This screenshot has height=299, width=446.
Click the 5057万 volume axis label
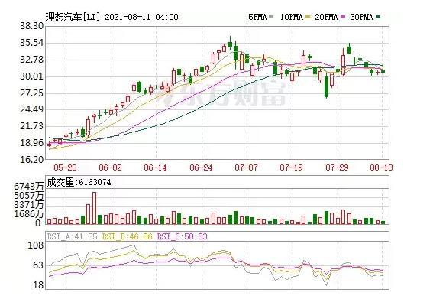(29, 196)
